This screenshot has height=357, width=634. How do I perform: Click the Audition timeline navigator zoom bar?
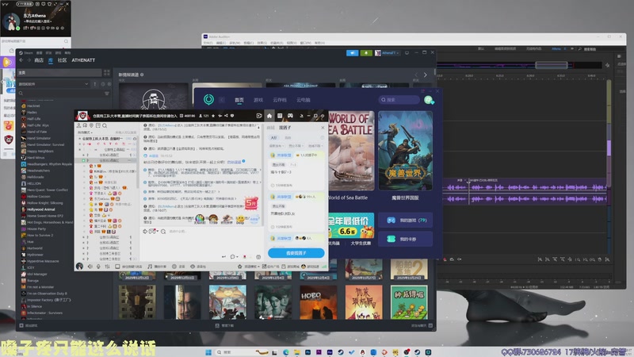pos(551,65)
